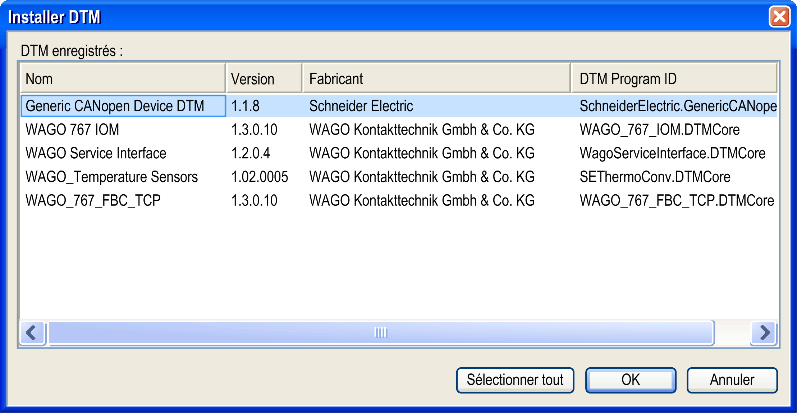Viewport: 797px width, 413px height.
Task: Click the scrollbar's right arrow
Action: (x=764, y=332)
